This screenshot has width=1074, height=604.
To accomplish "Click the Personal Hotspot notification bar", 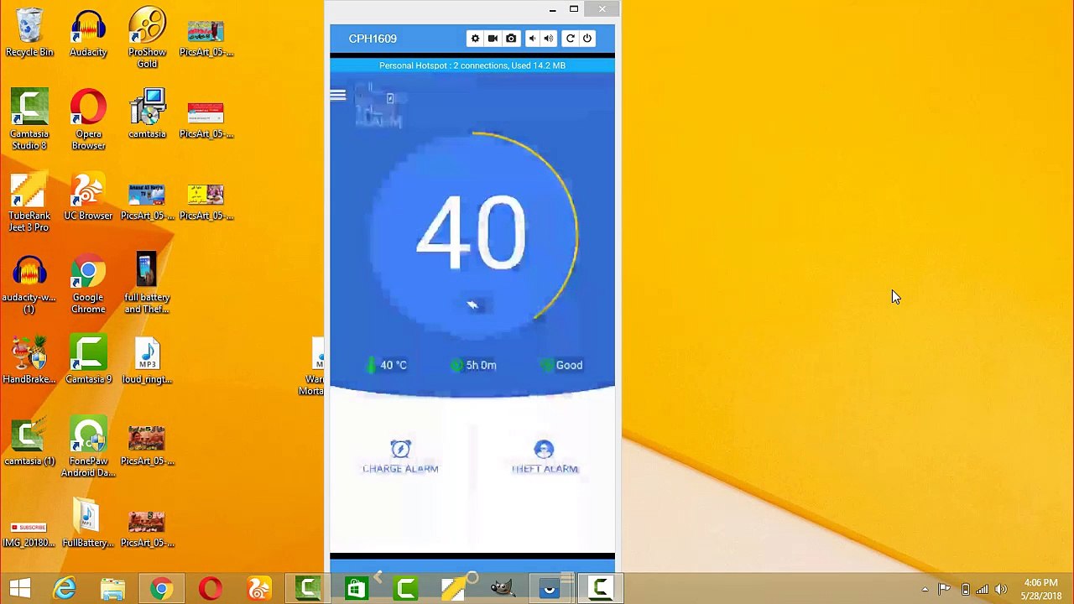I will [472, 65].
